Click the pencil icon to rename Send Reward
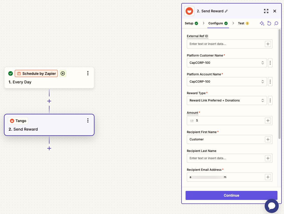Screen dimensions: 284x214 226,11
